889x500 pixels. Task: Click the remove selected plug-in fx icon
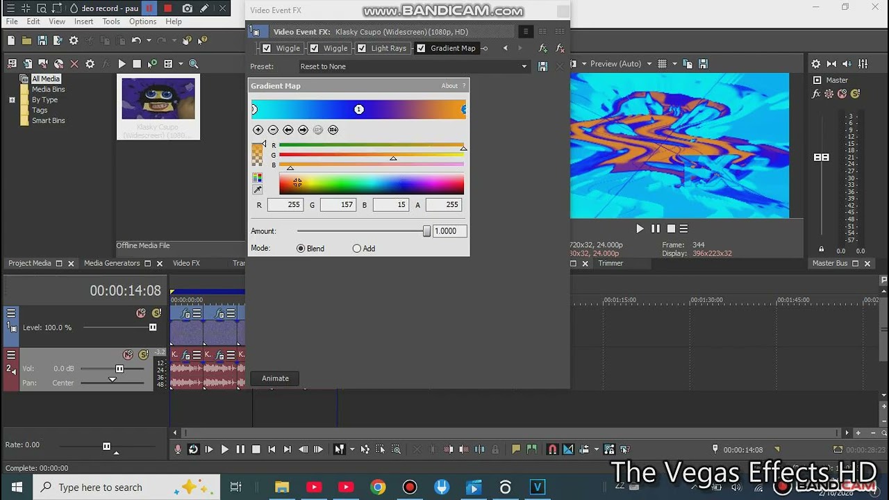coord(560,49)
